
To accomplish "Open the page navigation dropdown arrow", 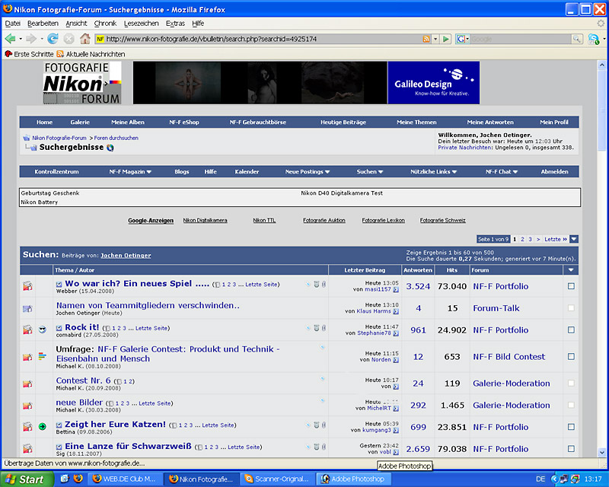I will pyautogui.click(x=574, y=239).
